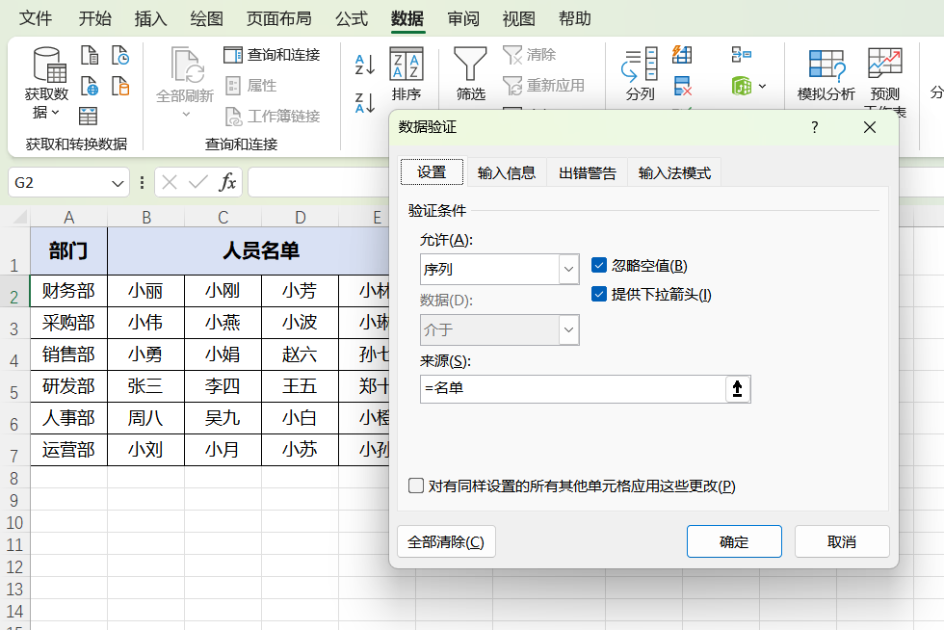Open the Error Alert (出错警告) tab
Screen dimensions: 944x630
pos(588,173)
